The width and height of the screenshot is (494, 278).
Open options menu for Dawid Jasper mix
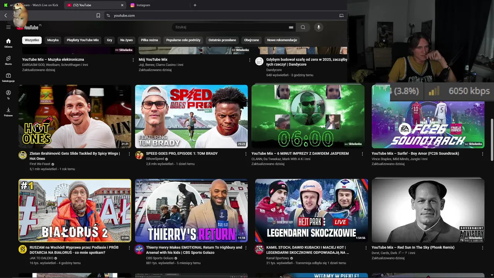tap(362, 154)
